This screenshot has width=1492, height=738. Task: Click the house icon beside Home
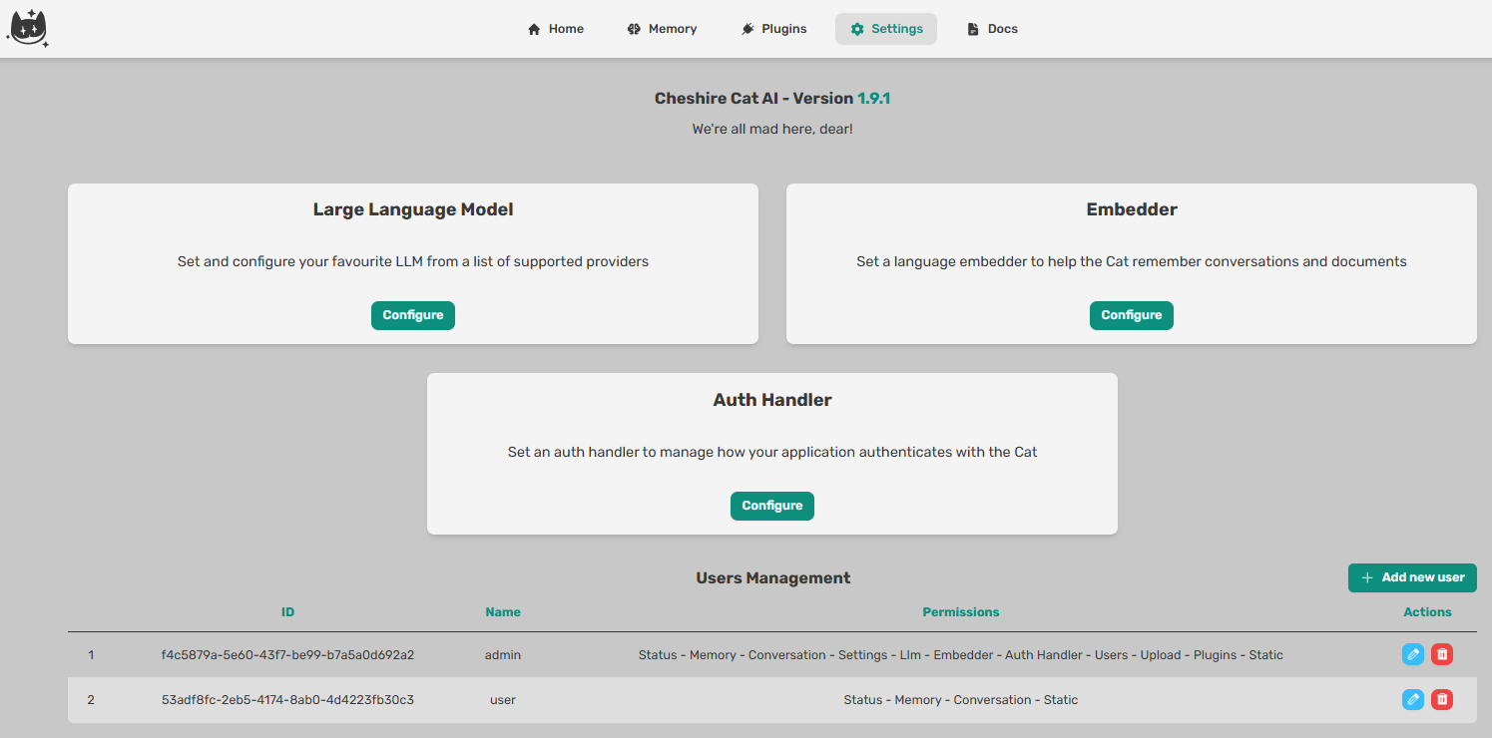[x=534, y=29]
